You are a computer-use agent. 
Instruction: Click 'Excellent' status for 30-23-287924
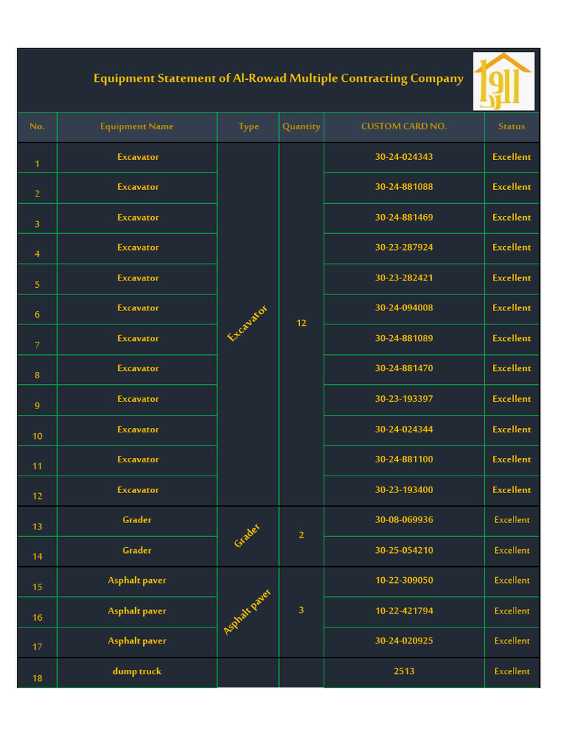click(x=512, y=248)
